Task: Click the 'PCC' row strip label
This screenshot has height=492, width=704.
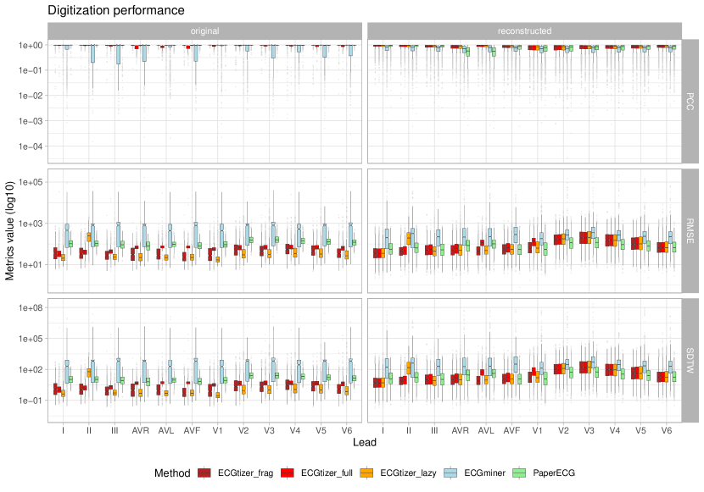Action: [690, 102]
